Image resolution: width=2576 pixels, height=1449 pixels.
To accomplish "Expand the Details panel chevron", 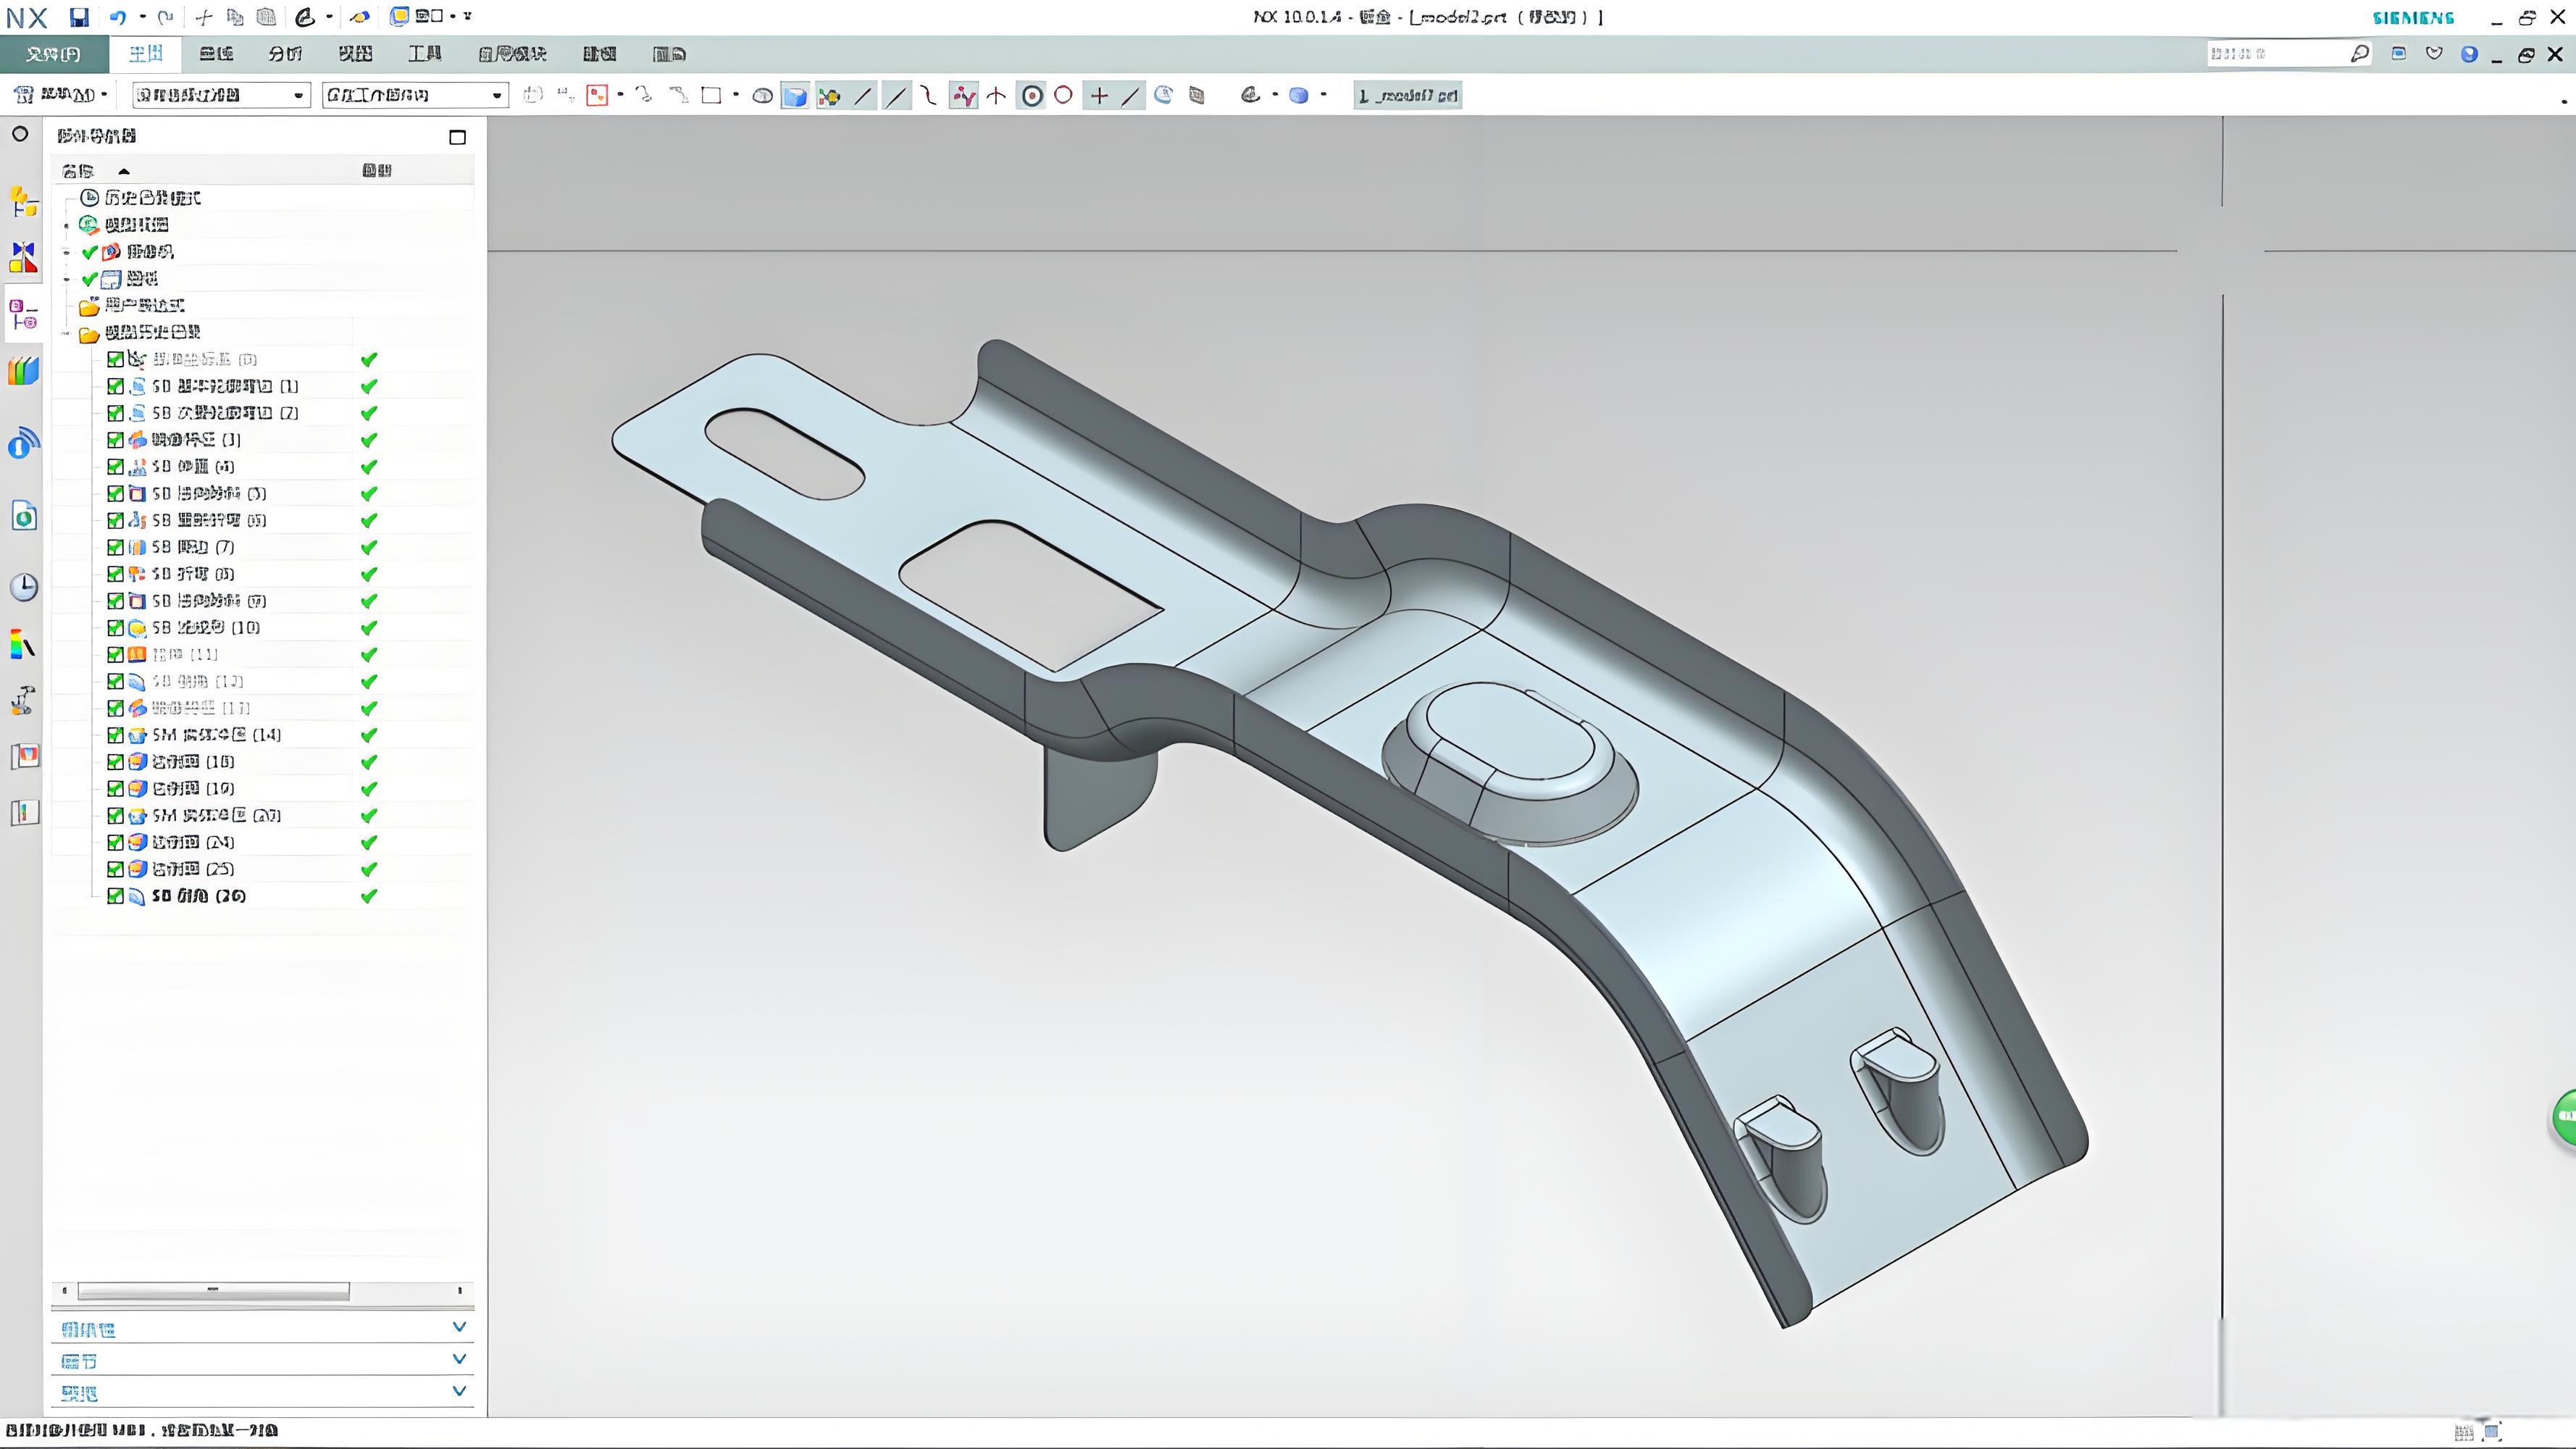I will pyautogui.click(x=459, y=1359).
